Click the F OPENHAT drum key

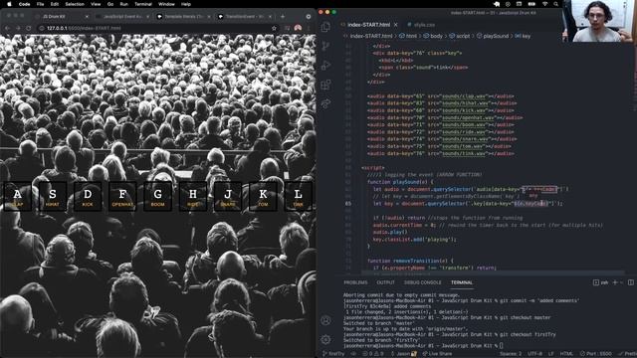point(122,197)
